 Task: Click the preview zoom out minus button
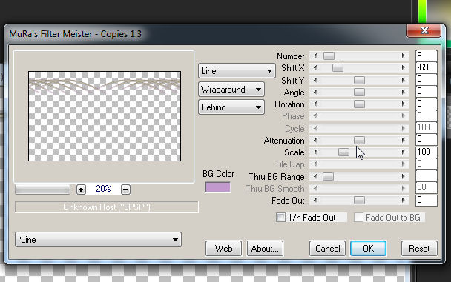pyautogui.click(x=125, y=189)
